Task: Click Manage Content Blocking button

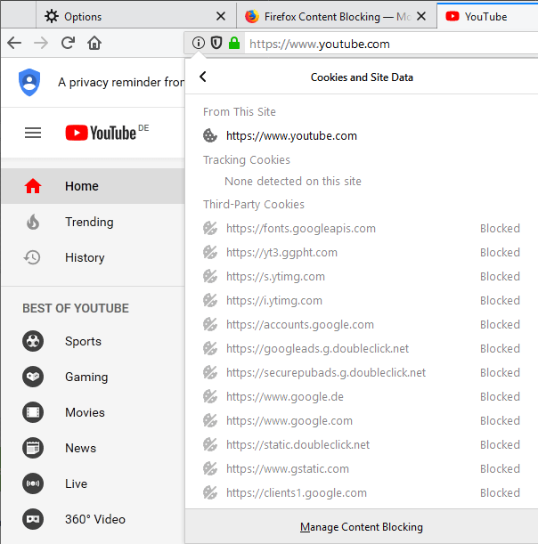Action: click(x=362, y=527)
